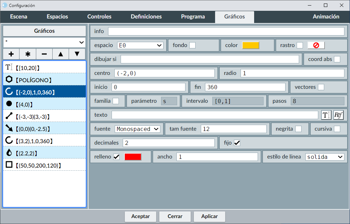Move graphic down with the down arrow

[77, 54]
